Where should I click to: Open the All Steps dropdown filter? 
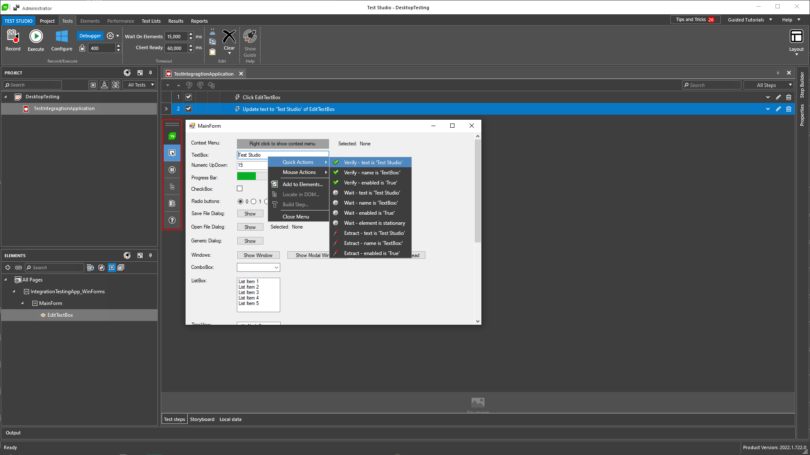791,85
